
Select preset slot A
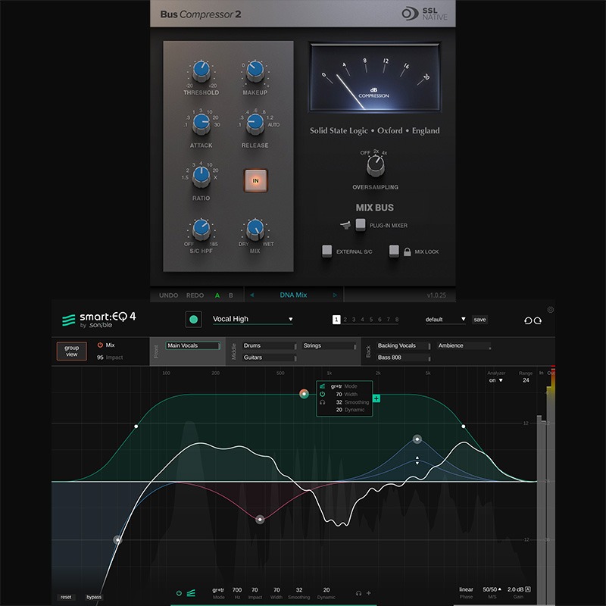pyautogui.click(x=217, y=295)
